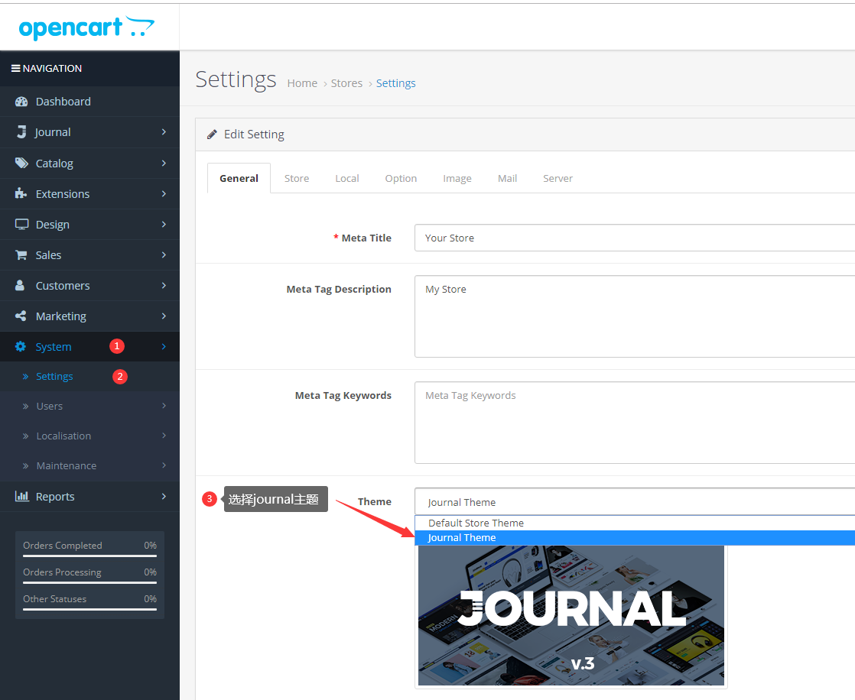The height and width of the screenshot is (700, 855).
Task: Click the Dashboard gauge icon
Action: 21,102
